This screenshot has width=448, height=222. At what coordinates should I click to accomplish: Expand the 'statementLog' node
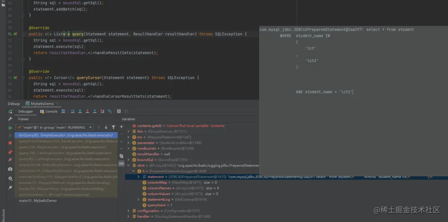click(x=139, y=200)
